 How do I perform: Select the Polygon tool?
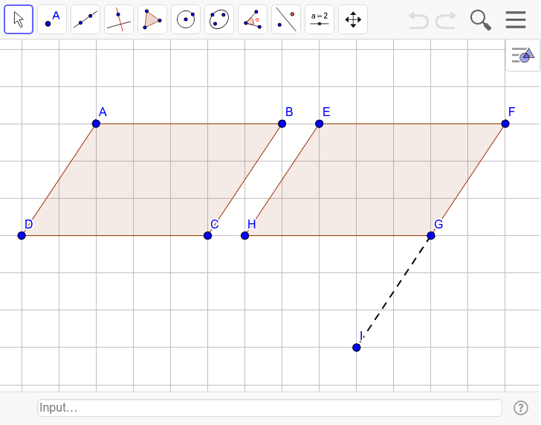pyautogui.click(x=152, y=19)
